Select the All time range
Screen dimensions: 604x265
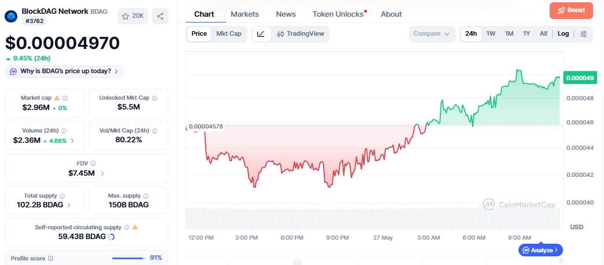543,34
